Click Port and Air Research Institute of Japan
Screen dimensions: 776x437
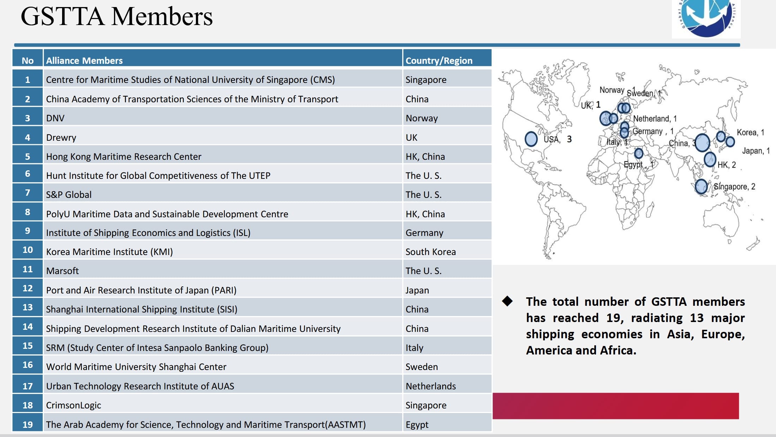141,290
